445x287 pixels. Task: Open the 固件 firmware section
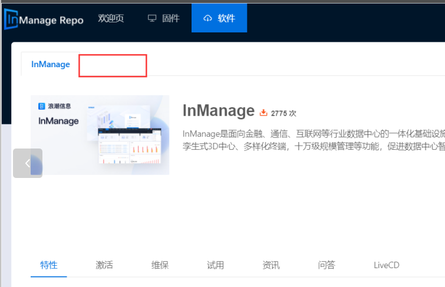coord(163,18)
